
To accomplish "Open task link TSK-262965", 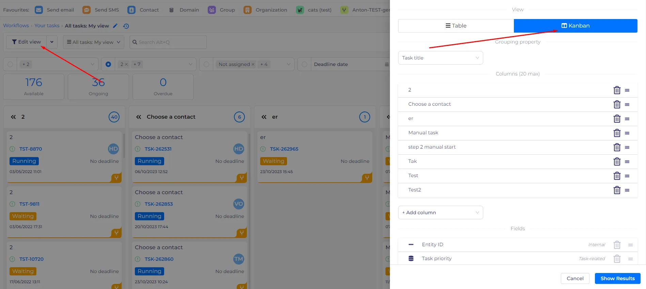I will pos(284,149).
